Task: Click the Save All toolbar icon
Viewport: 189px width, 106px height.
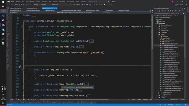Action: (23, 5)
